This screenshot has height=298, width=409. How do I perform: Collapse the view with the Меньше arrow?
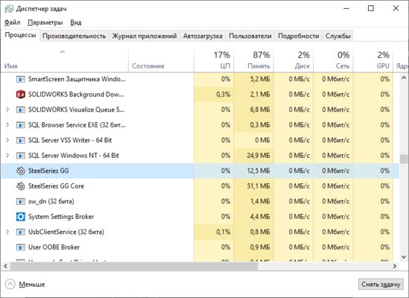click(x=10, y=284)
